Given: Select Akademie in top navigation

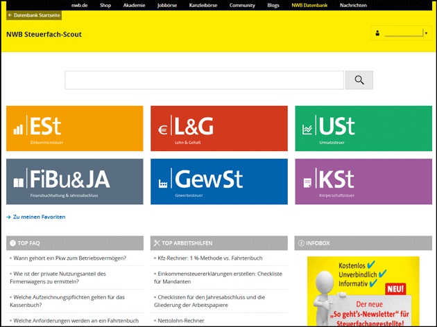Looking at the screenshot, I should 135,5.
